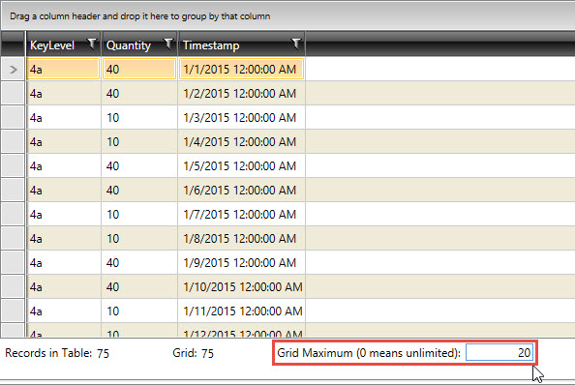Sort by the Quantity column header
Screen dimensions: 575x385
(x=129, y=45)
